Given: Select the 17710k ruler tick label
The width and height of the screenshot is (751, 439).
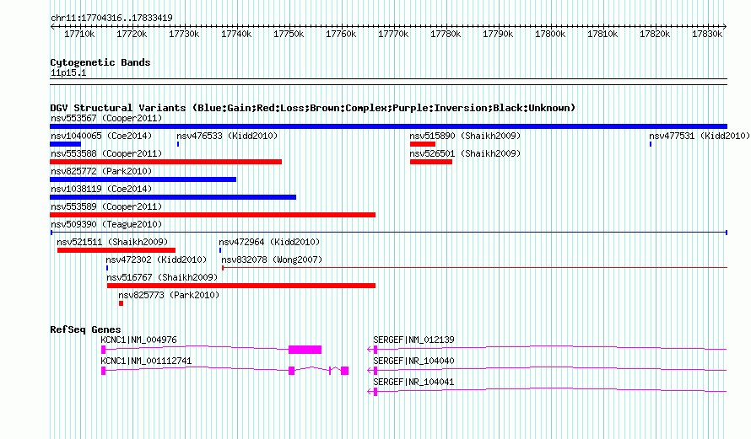Looking at the screenshot, I should point(79,35).
